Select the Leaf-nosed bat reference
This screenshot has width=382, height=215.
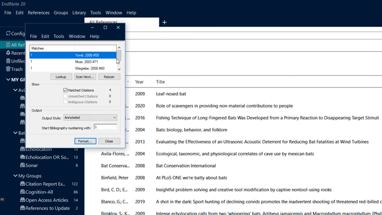[x=171, y=94]
